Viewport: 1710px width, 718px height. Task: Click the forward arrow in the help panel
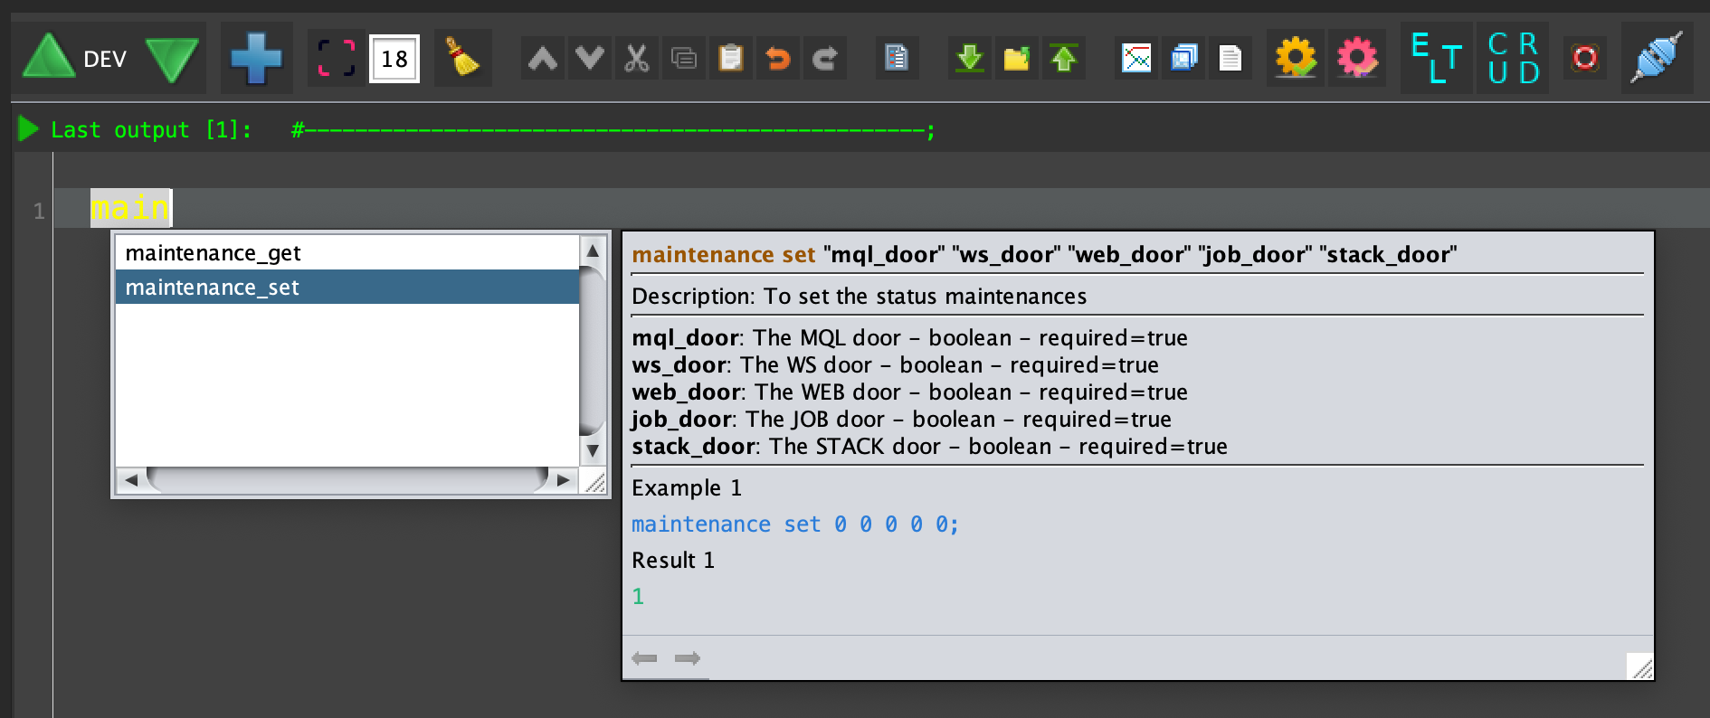point(688,658)
